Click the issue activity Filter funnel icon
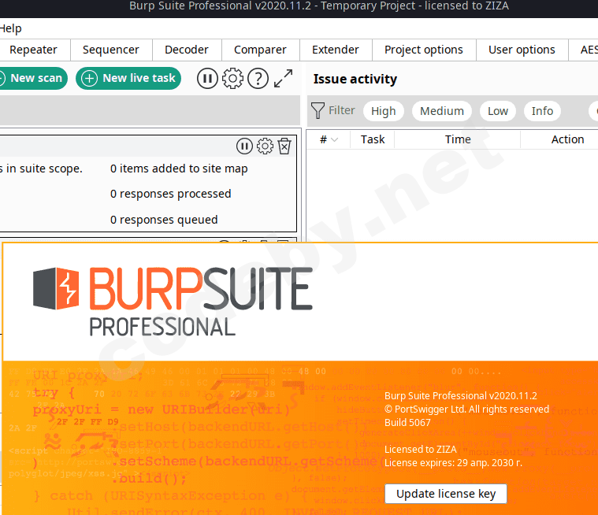 coord(318,110)
